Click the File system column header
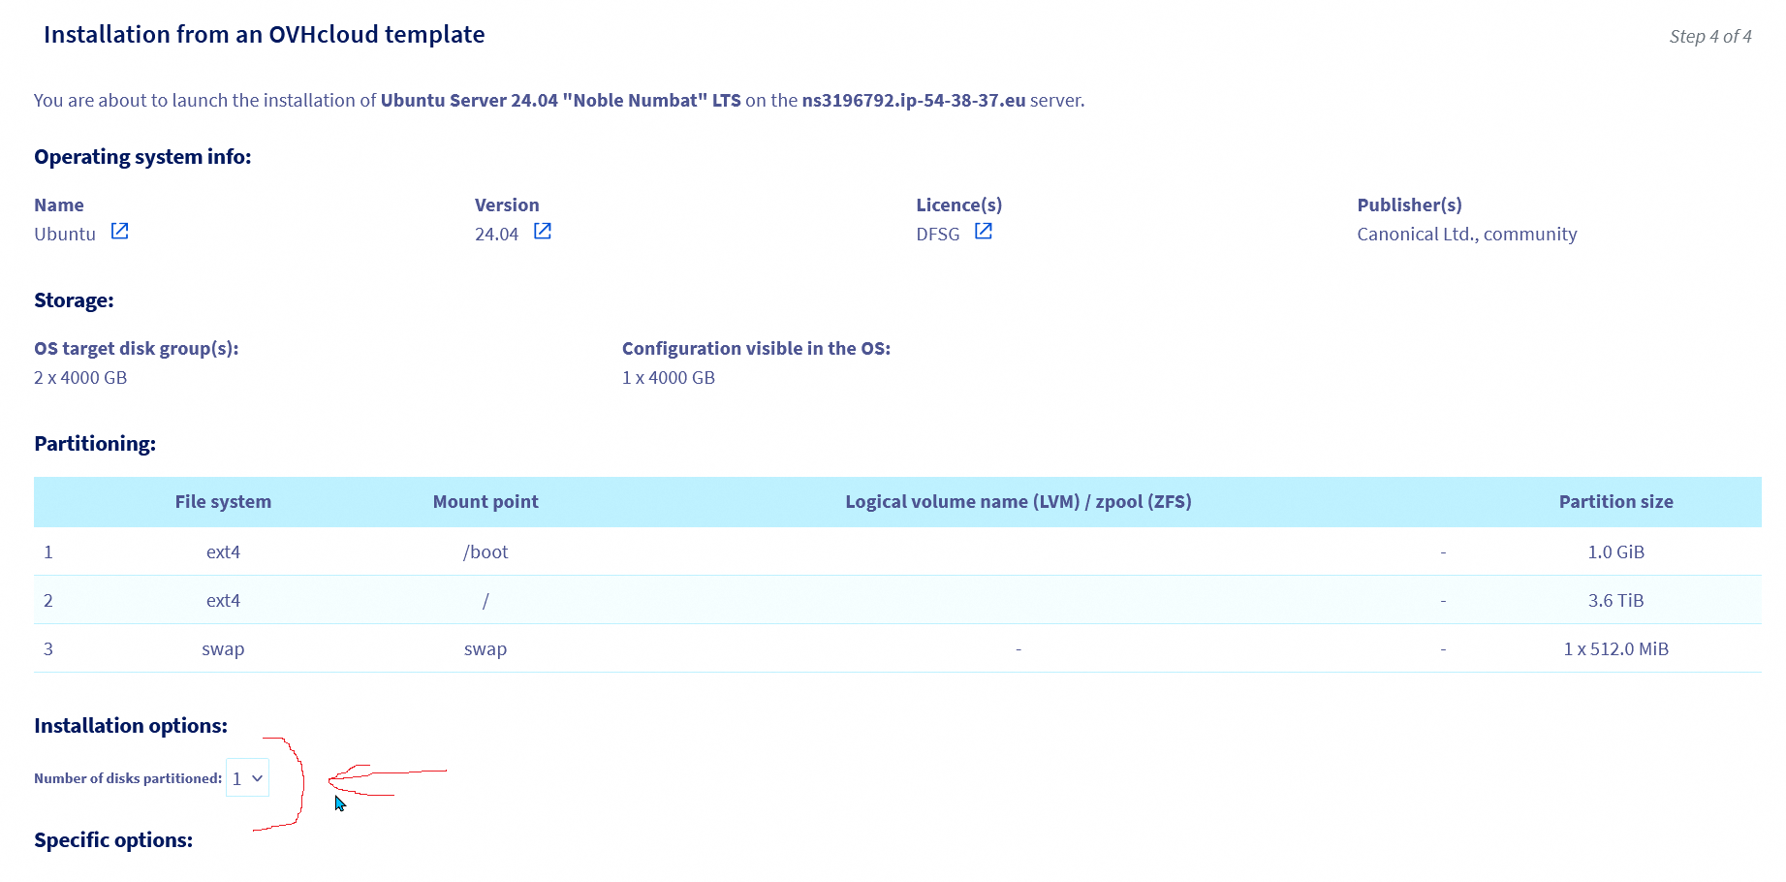This screenshot has height=882, width=1786. (x=223, y=502)
